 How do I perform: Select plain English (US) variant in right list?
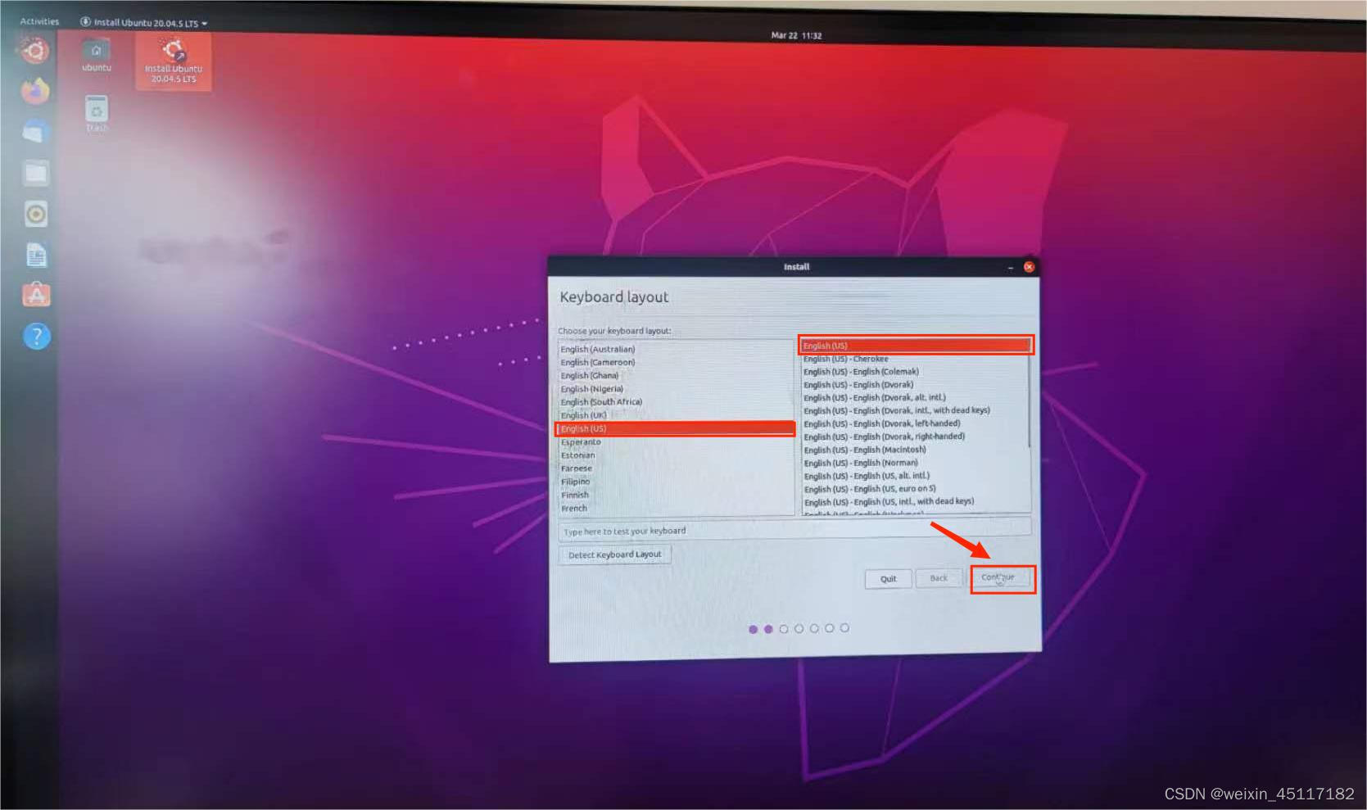coord(915,346)
